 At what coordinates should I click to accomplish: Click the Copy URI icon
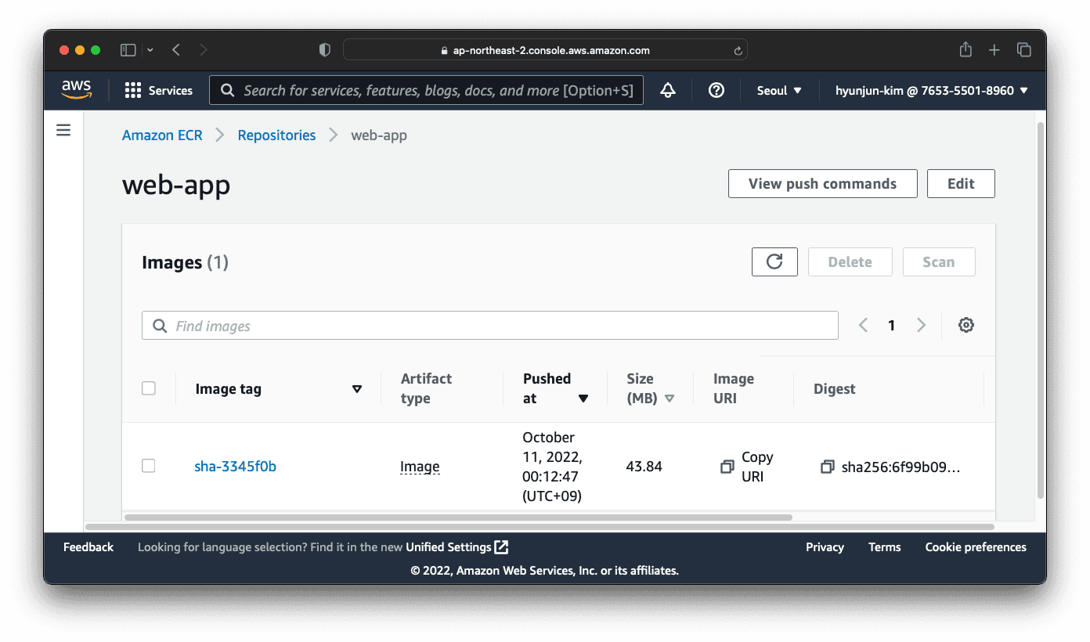[726, 466]
